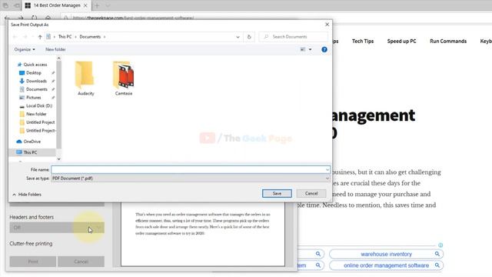This screenshot has height=277, width=492.
Task: Search icon beside warehouse inventory link
Action: [x=437, y=254]
